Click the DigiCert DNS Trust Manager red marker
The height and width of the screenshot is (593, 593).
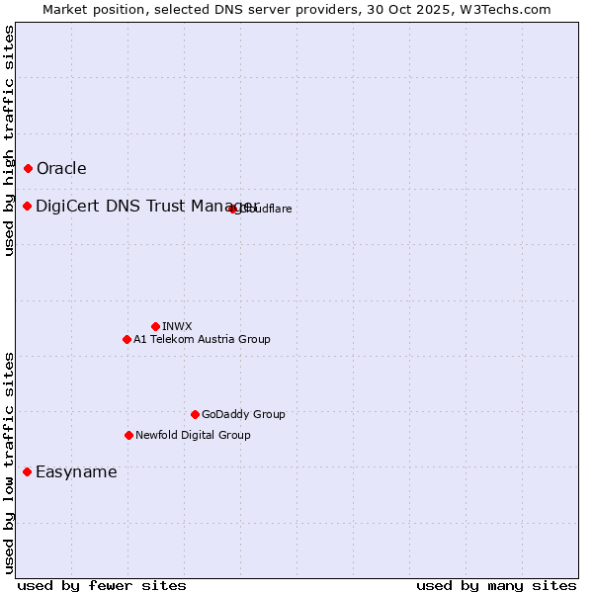(x=28, y=206)
